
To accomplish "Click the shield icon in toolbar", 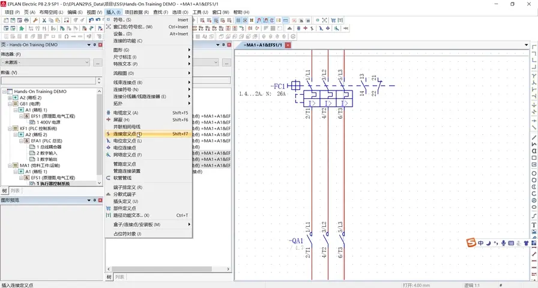I will [x=306, y=28].
